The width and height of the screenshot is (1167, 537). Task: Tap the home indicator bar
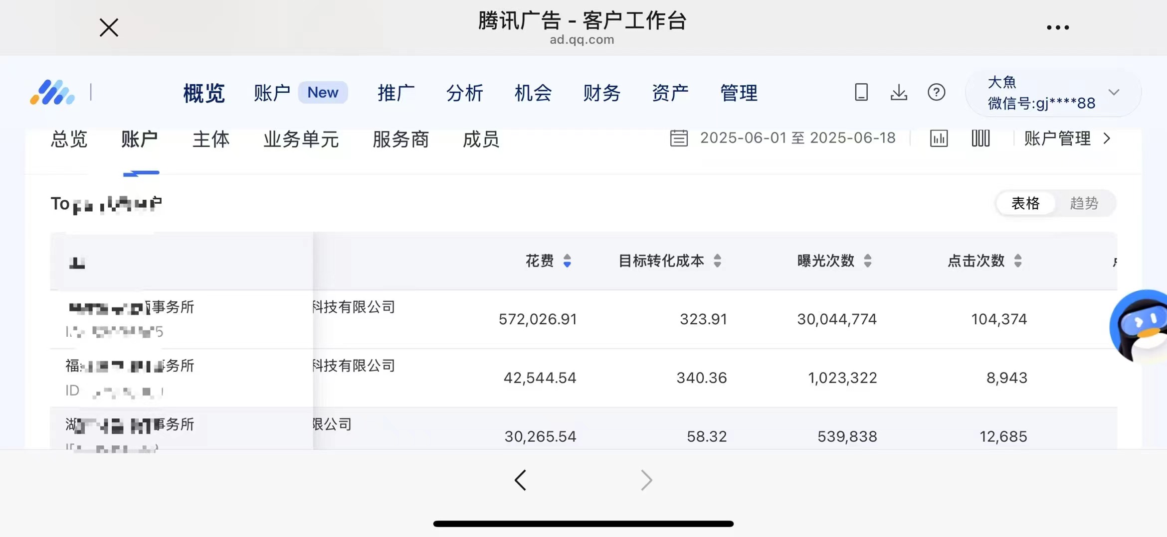click(583, 524)
